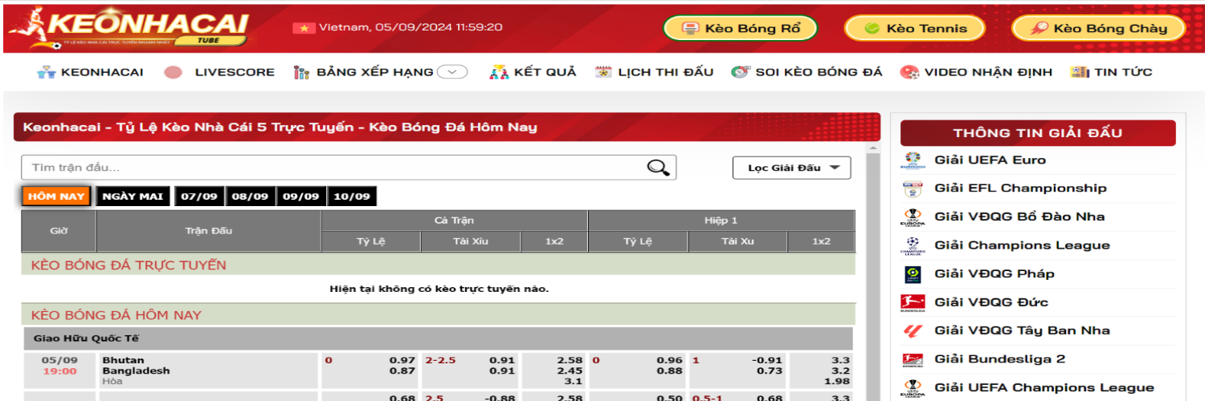Open the Kèo Bóng Rổ button

click(740, 28)
